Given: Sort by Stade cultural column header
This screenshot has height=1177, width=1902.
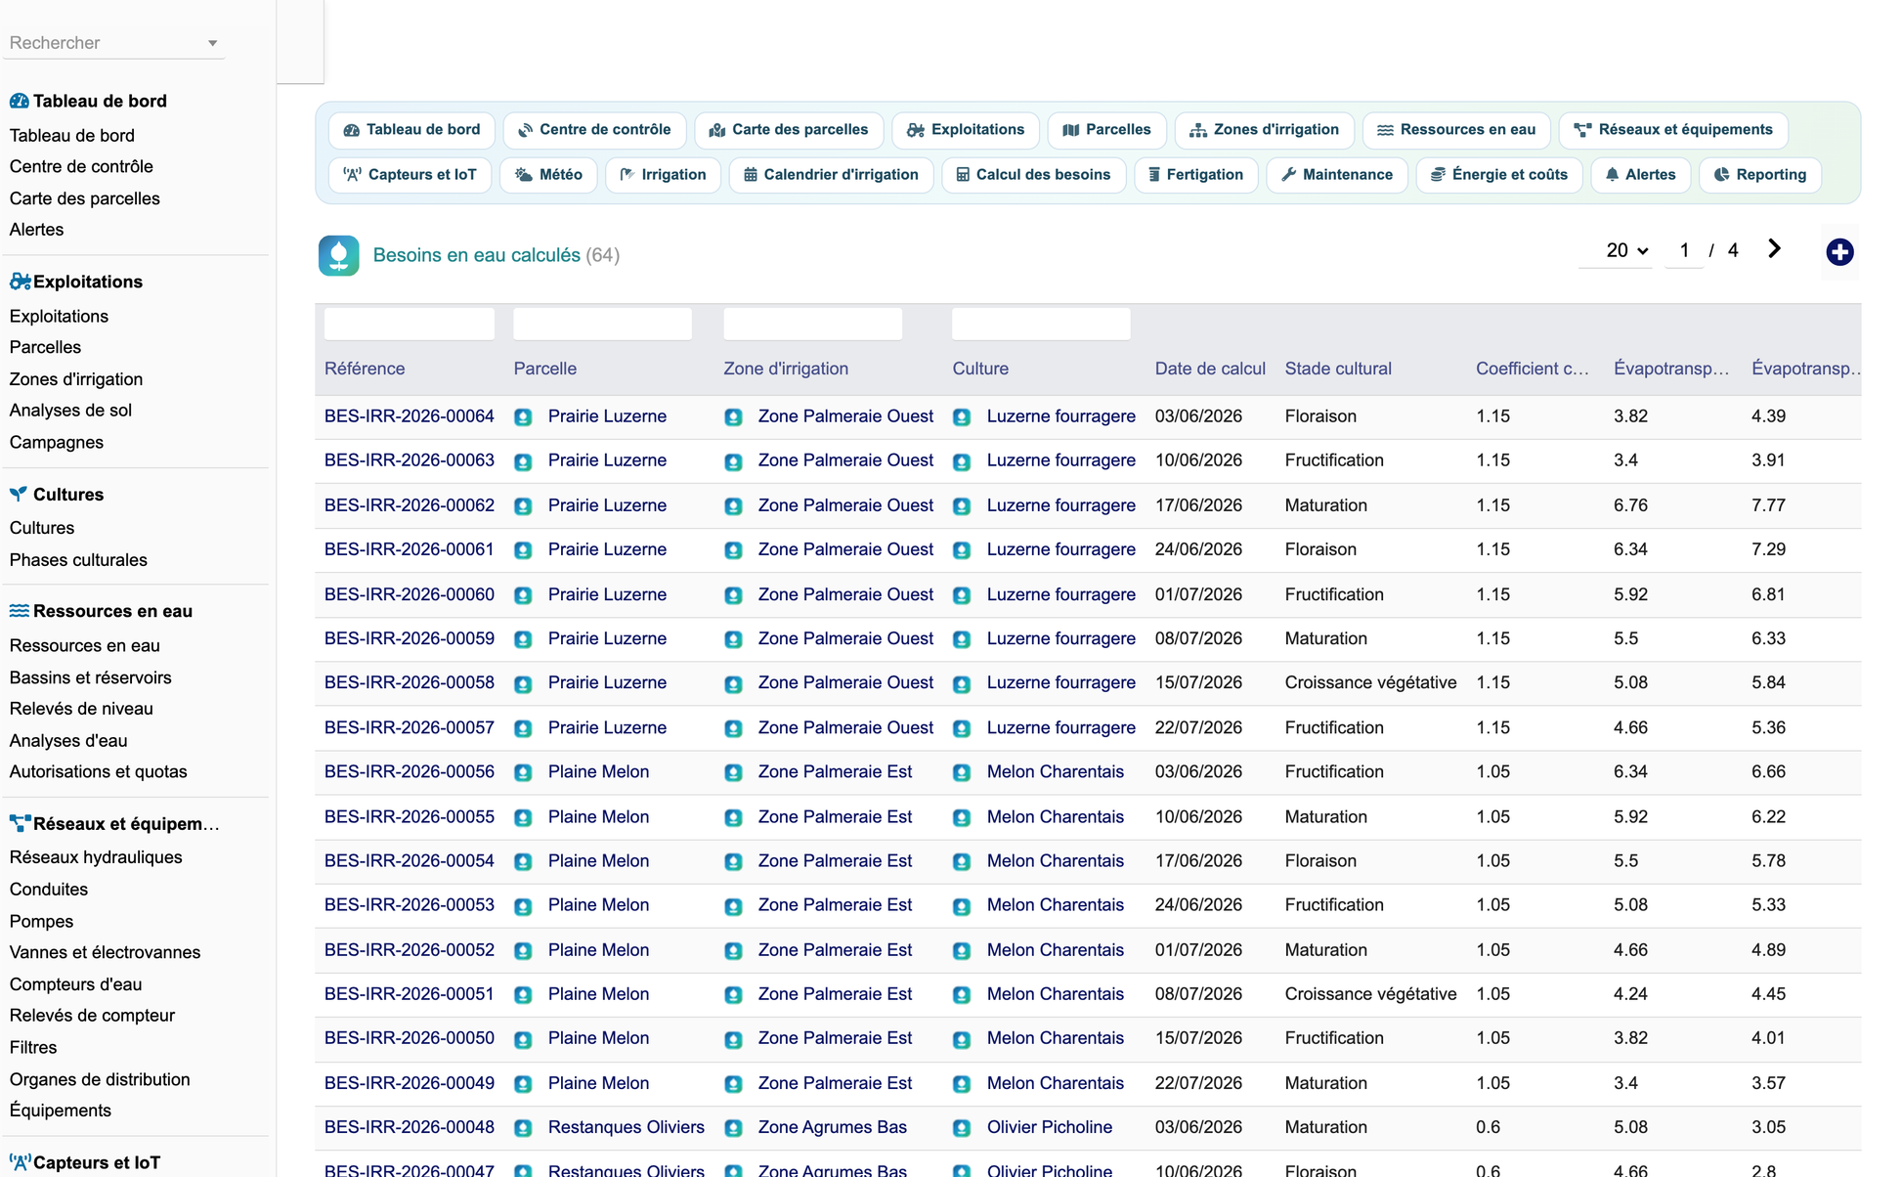Looking at the screenshot, I should coord(1338,369).
